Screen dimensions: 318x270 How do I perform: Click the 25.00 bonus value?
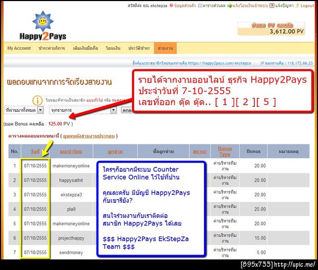(260, 209)
